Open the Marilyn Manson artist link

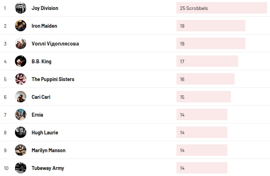click(48, 150)
